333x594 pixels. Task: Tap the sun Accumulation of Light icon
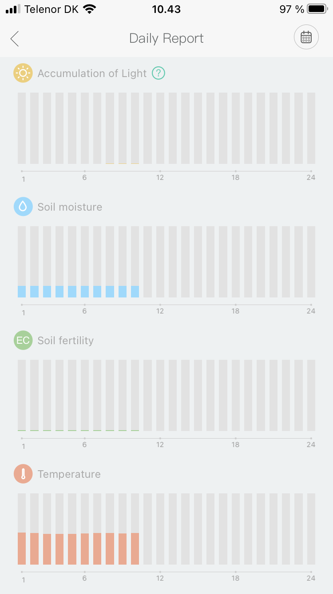tap(23, 73)
